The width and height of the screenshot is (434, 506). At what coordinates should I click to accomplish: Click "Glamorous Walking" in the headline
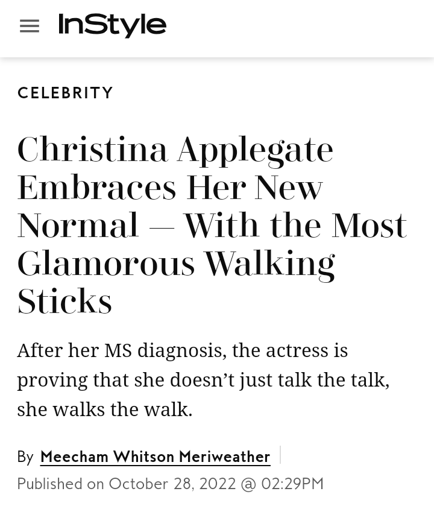tap(175, 263)
